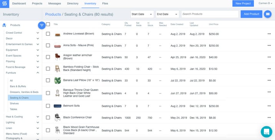Click the Search Products input field
The height and width of the screenshot is (140, 275).
click(x=210, y=14)
